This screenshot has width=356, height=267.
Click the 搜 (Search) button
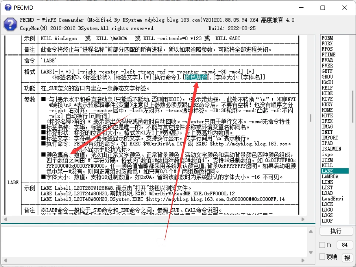pos(347,257)
